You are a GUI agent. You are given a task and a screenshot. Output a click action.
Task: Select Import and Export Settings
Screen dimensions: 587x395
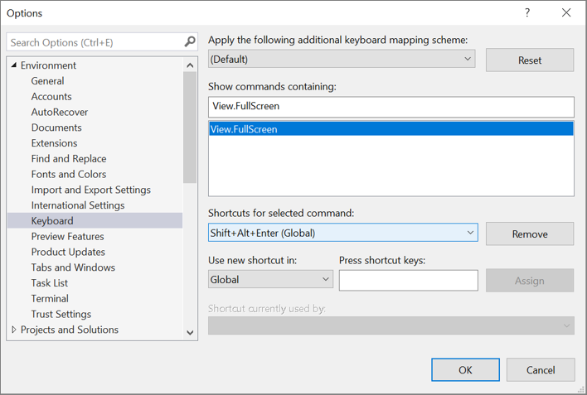[x=91, y=190]
